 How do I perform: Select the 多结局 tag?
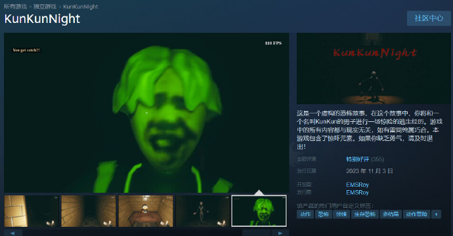391,214
